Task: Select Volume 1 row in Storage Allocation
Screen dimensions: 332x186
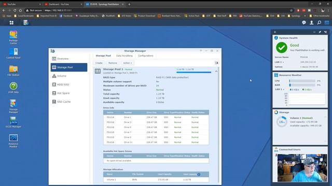Action: coord(156,180)
